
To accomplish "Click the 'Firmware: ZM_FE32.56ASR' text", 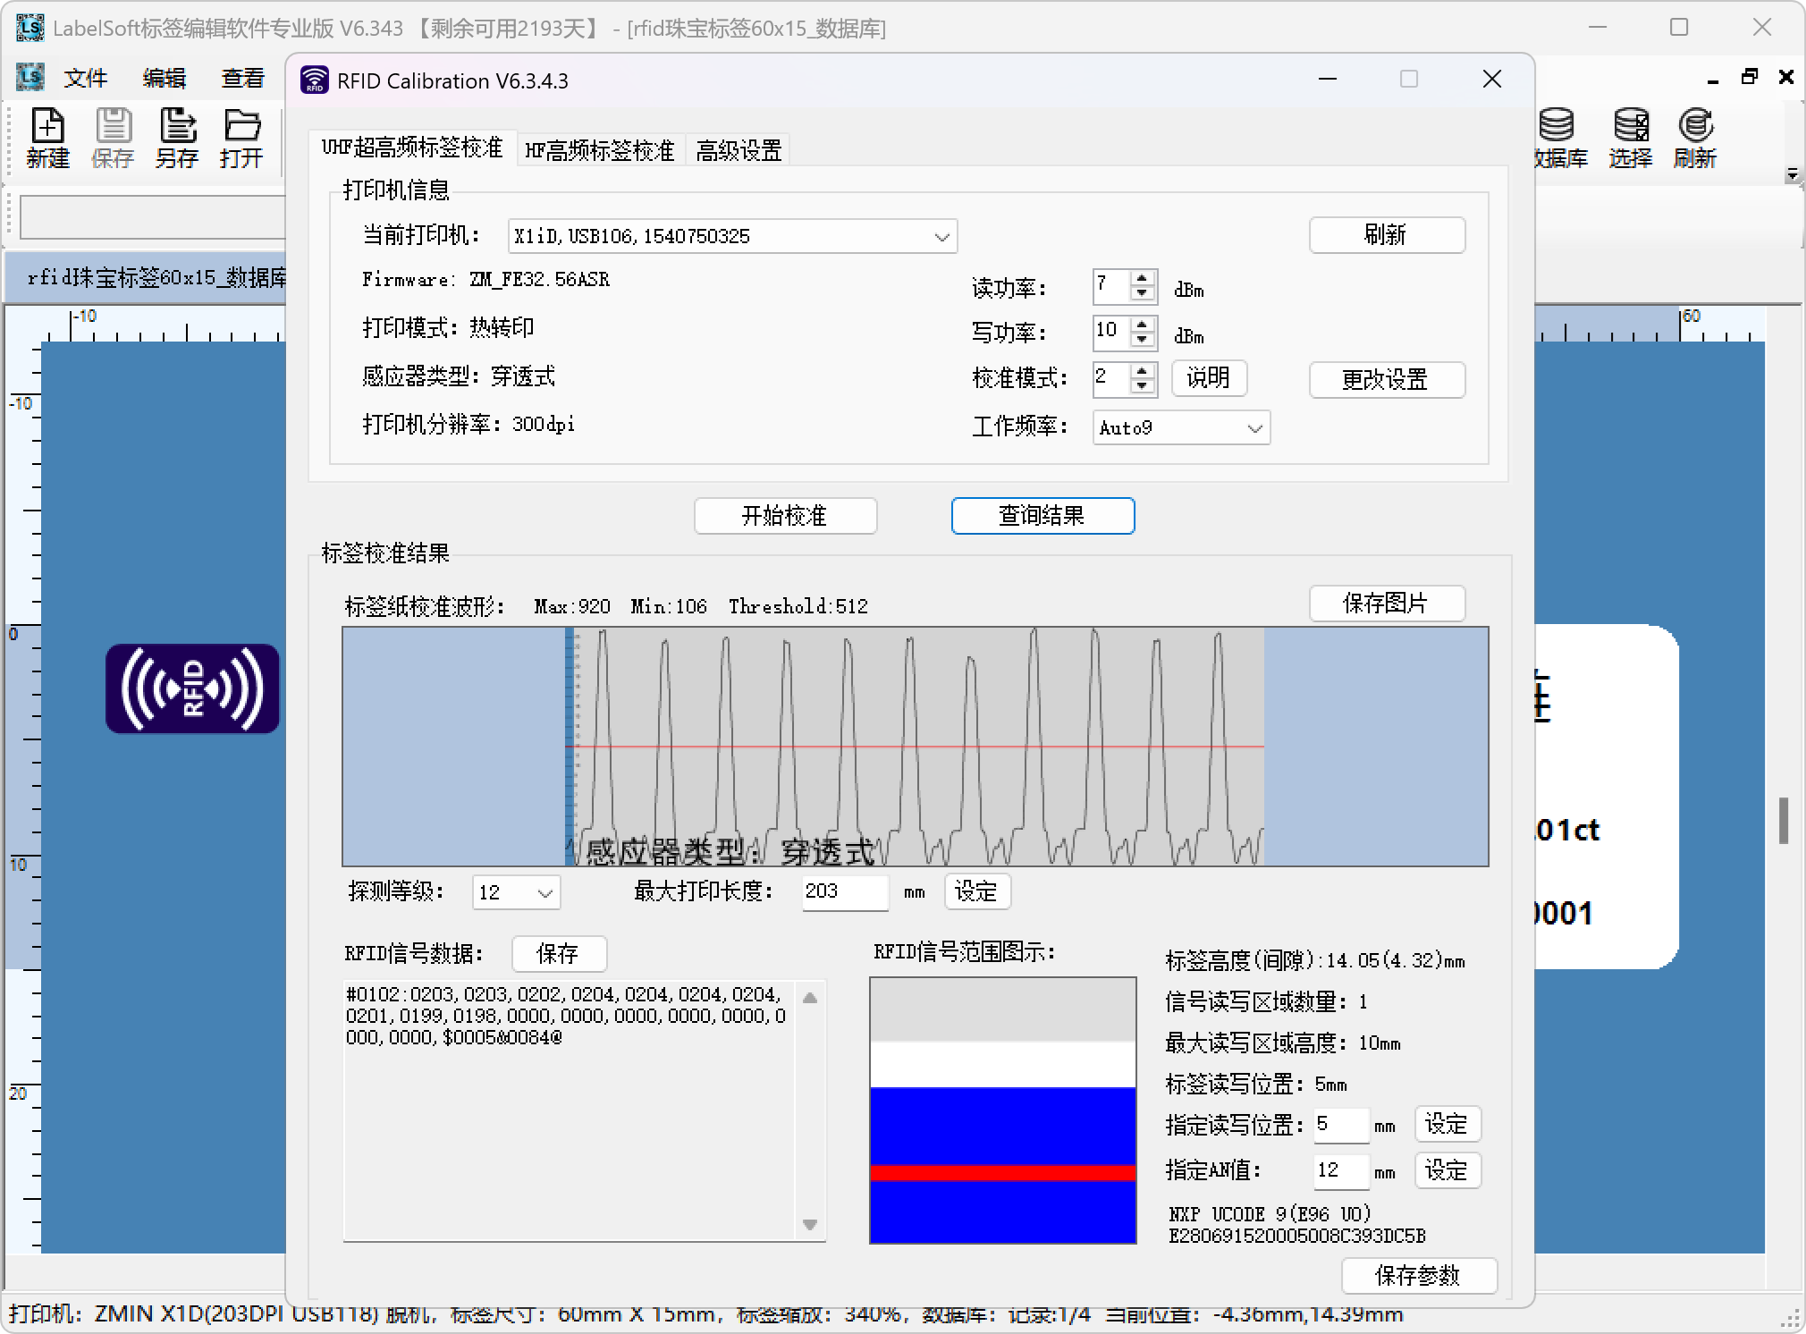I will (x=485, y=280).
